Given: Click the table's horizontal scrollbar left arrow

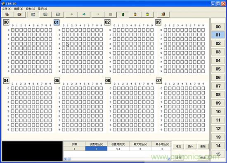Looking at the screenshot, I should [x=65, y=159].
